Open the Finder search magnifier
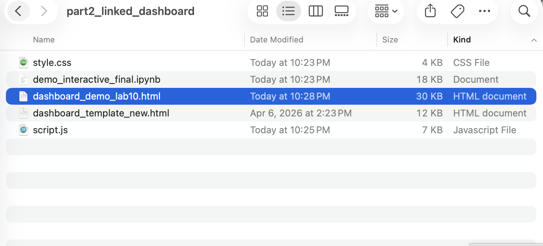This screenshot has width=543, height=246. click(x=524, y=11)
